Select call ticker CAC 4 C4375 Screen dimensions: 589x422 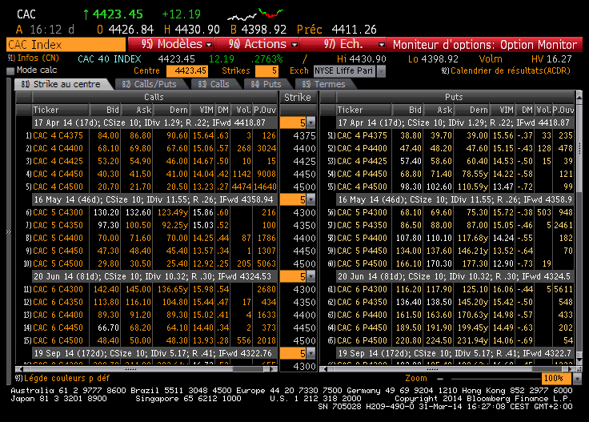58,135
